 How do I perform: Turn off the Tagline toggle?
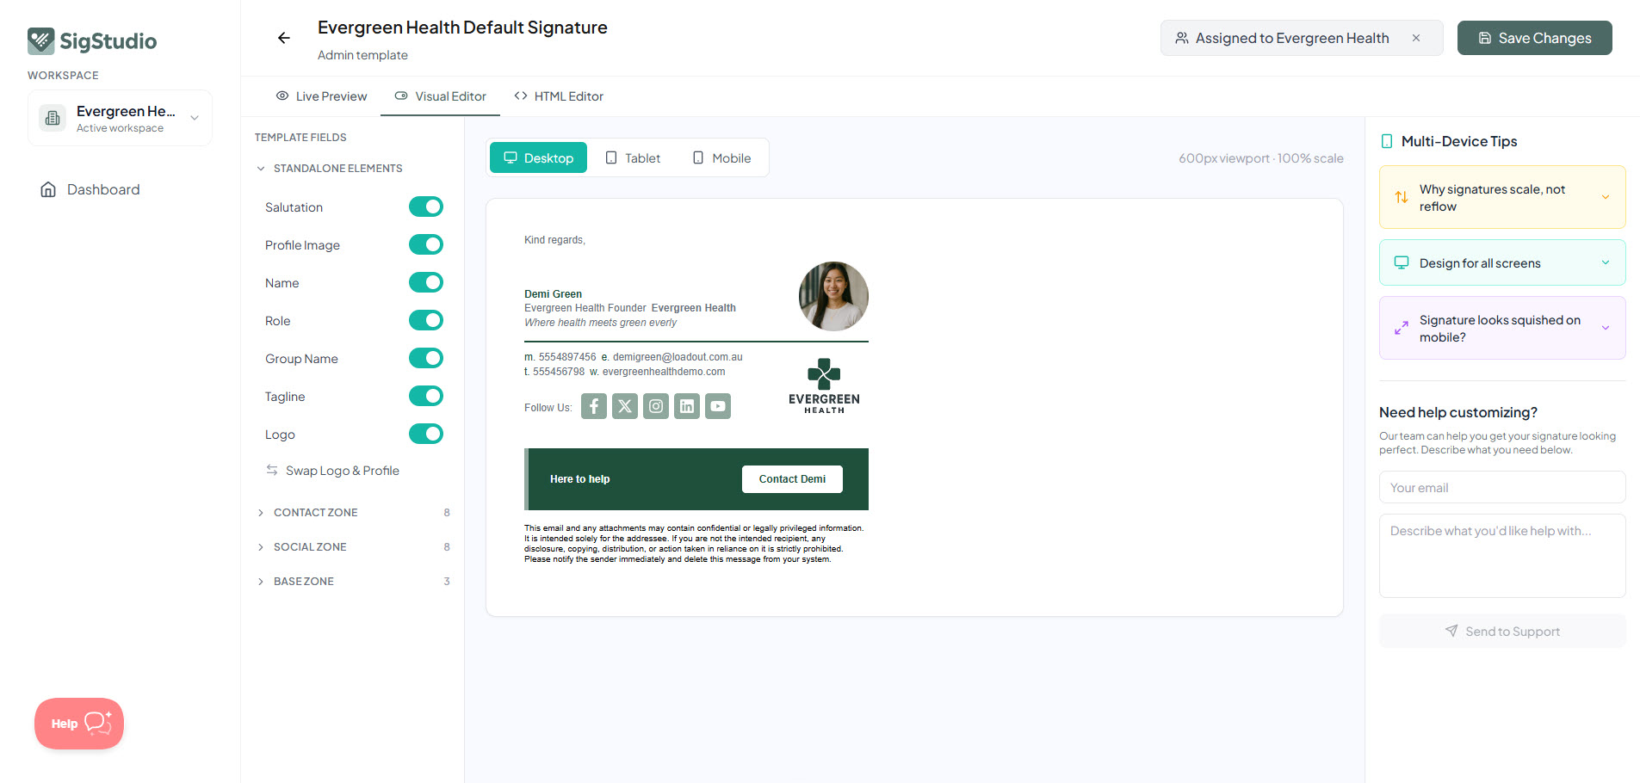[426, 396]
